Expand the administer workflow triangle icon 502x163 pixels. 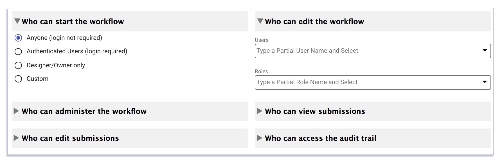click(16, 111)
